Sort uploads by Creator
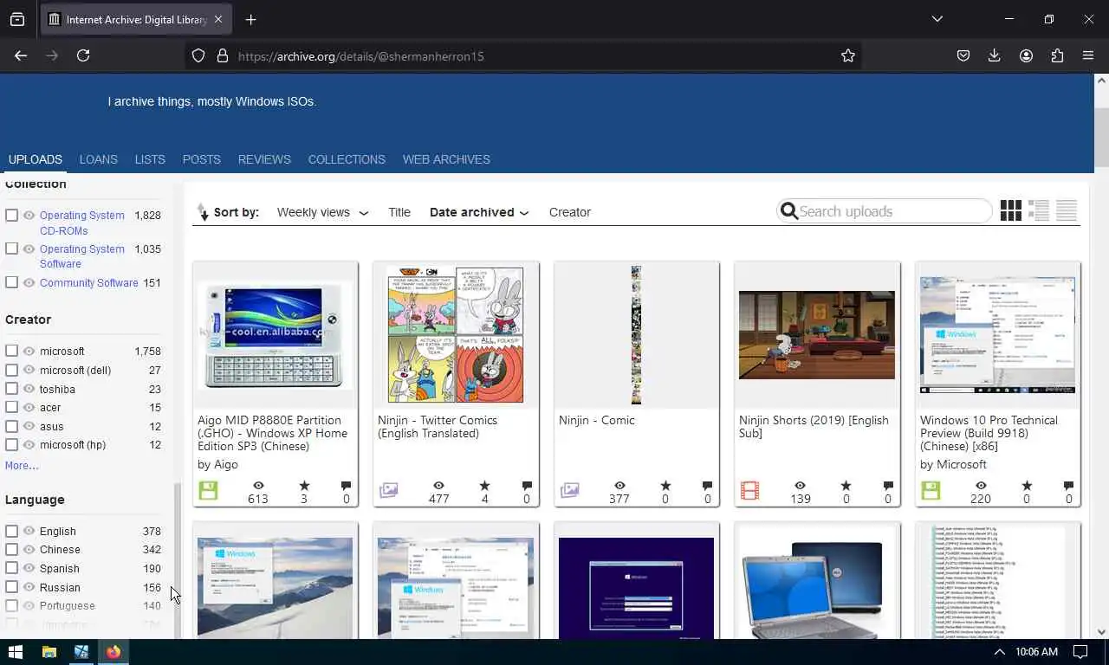1109x665 pixels. 570,212
